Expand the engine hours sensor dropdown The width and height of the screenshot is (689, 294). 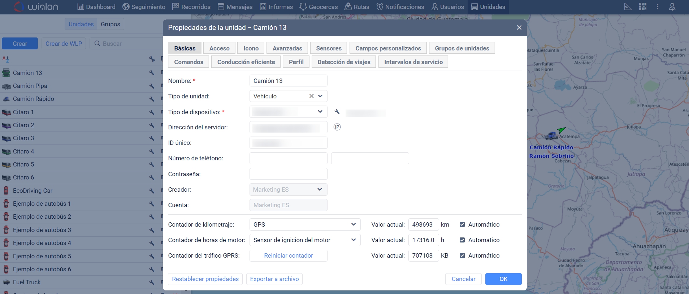353,240
